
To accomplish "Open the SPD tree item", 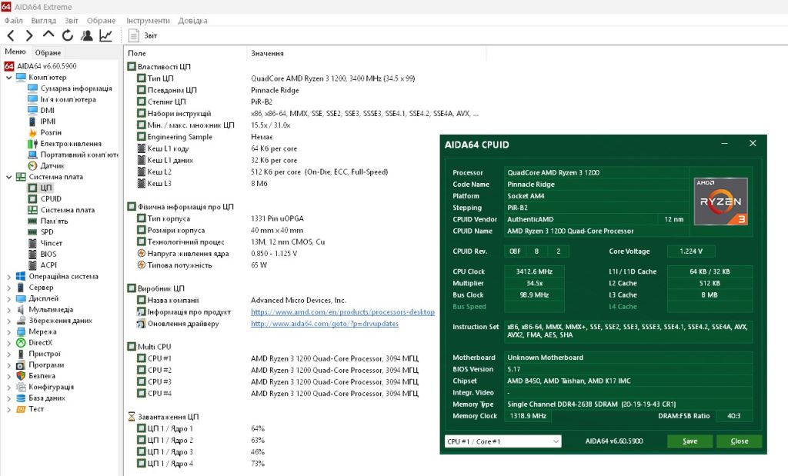I will click(47, 232).
